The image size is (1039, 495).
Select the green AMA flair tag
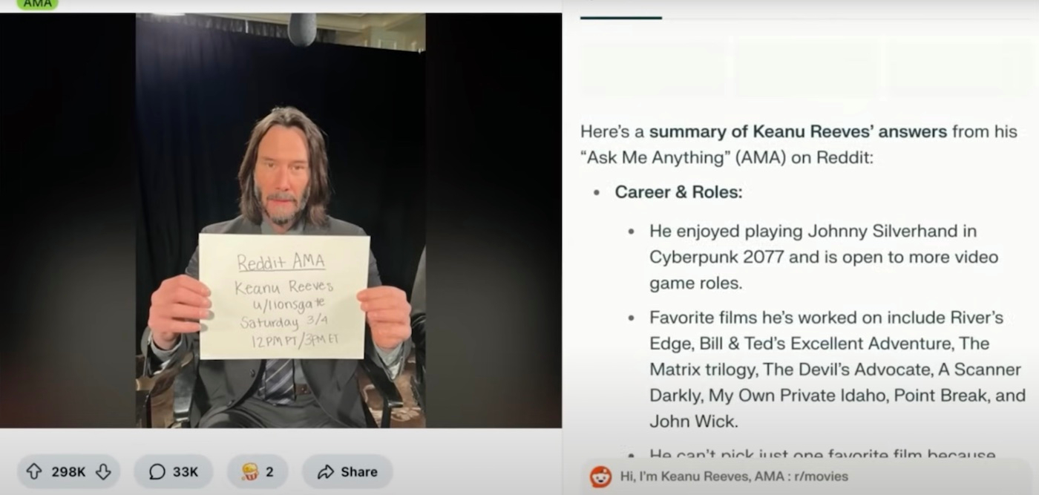coord(37,4)
